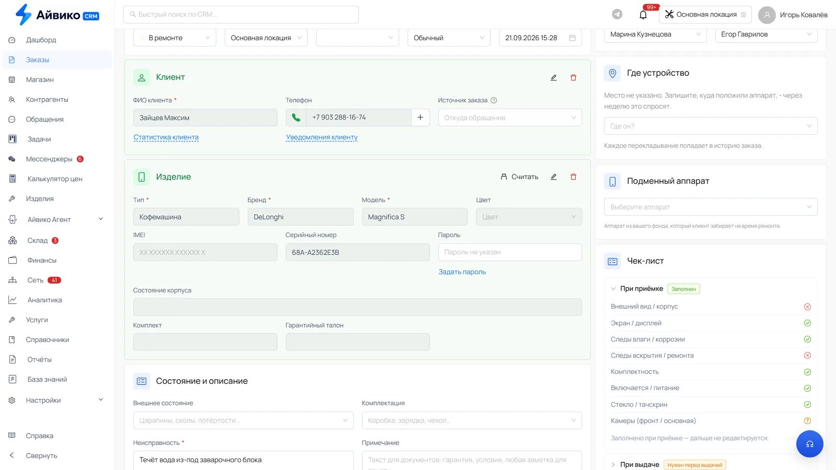Open the calendar icon in the date field
Image resolution: width=836 pixels, height=470 pixels.
click(x=572, y=38)
